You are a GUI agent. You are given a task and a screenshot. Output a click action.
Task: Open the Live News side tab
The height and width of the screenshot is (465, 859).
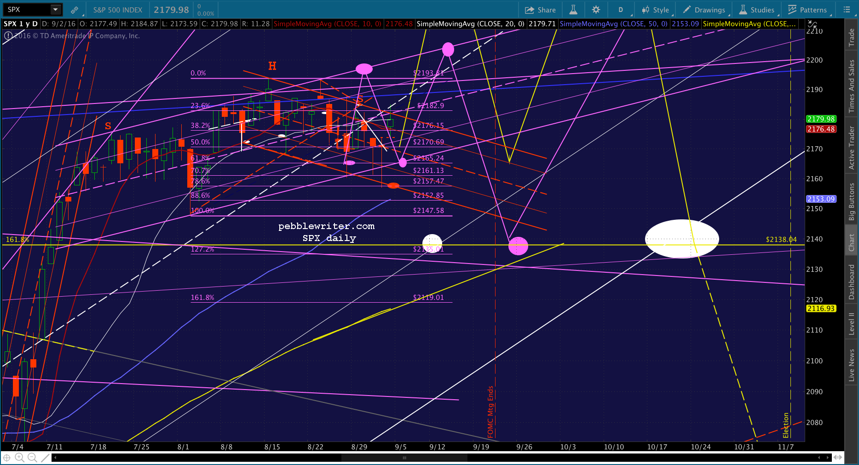(x=852, y=365)
